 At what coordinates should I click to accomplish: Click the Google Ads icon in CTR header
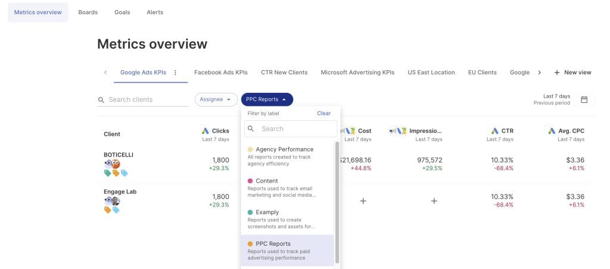[x=495, y=131]
